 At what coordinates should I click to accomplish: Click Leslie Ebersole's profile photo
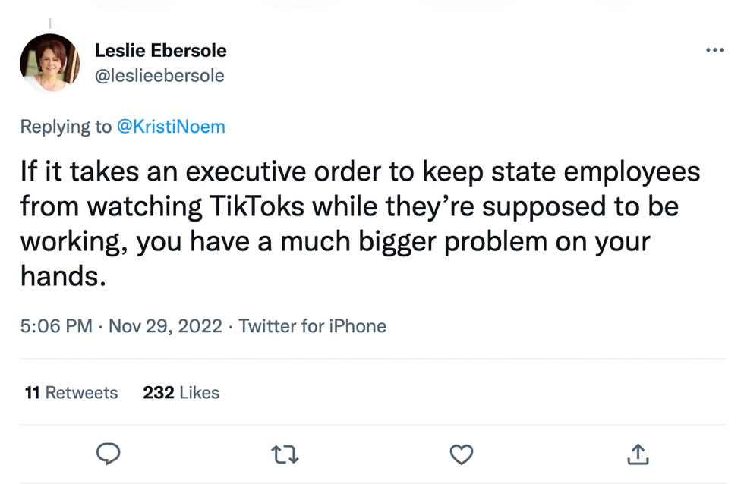[x=49, y=63]
